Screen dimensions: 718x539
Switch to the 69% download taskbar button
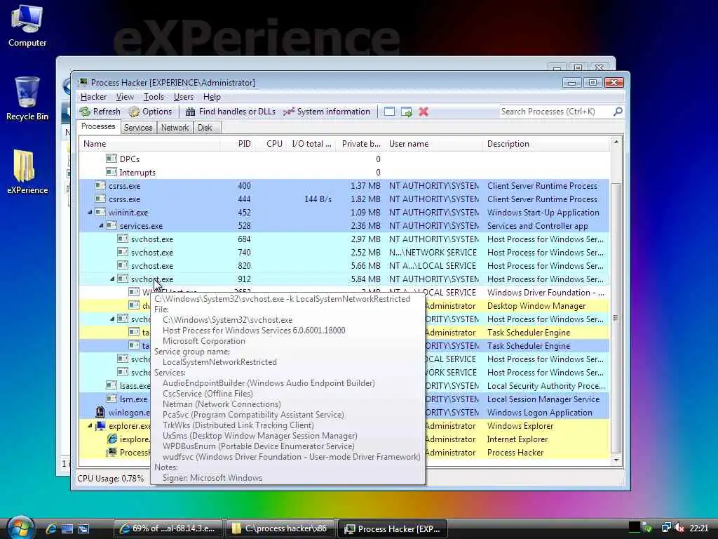point(168,528)
